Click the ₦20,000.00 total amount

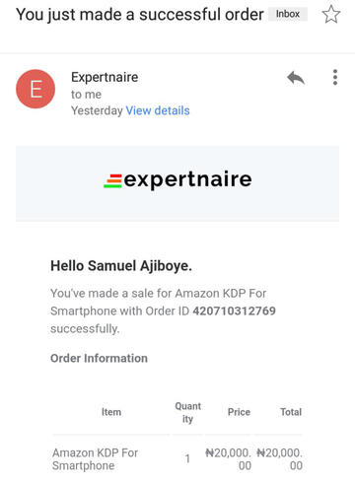279,459
